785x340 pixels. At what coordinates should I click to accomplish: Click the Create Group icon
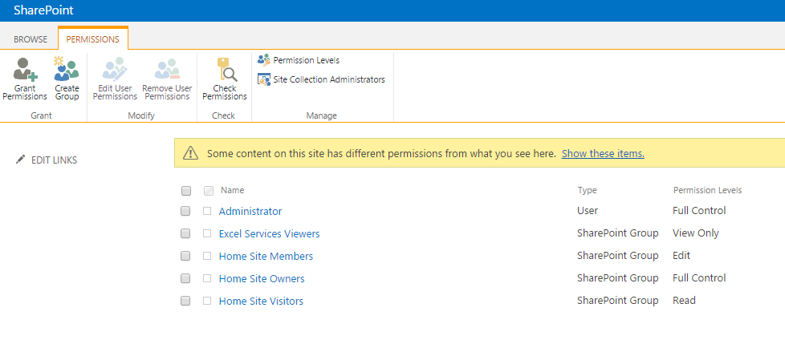(67, 69)
